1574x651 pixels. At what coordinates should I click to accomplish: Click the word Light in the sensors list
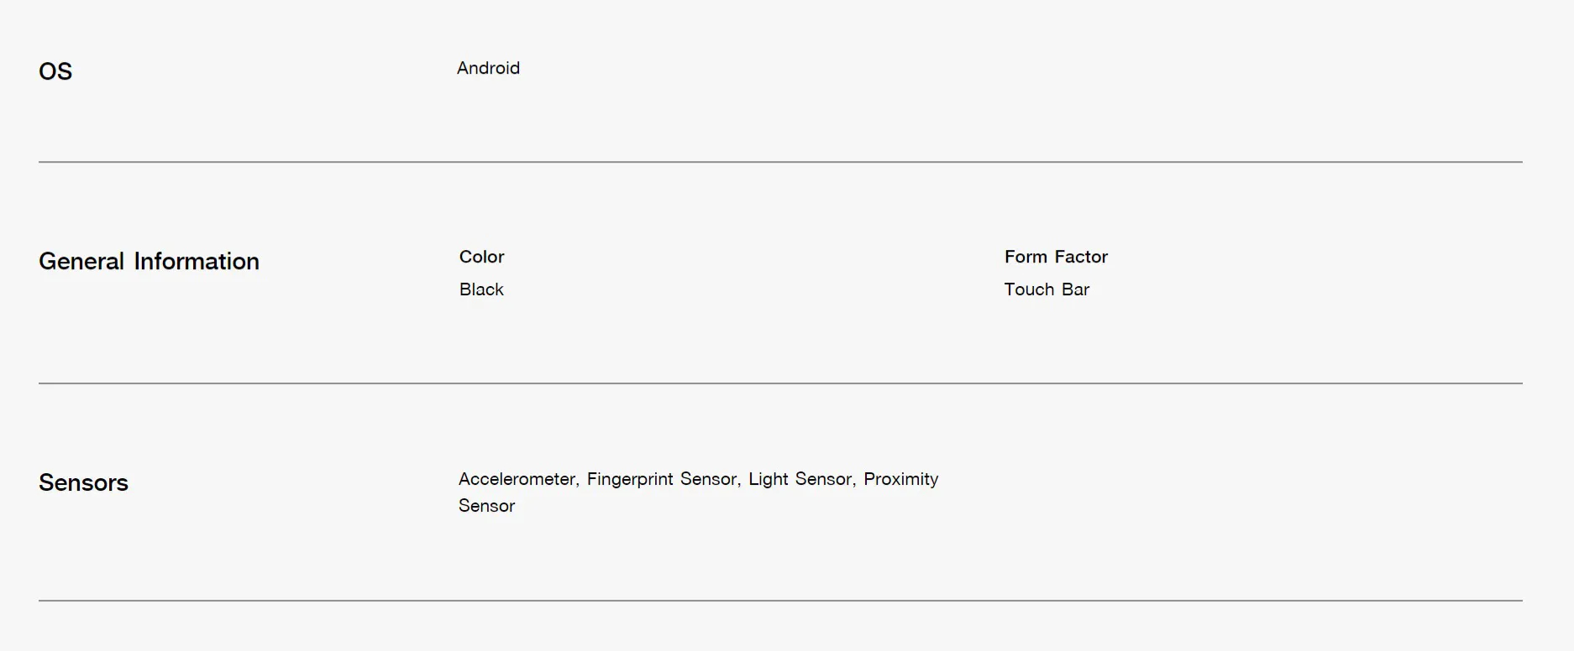769,479
